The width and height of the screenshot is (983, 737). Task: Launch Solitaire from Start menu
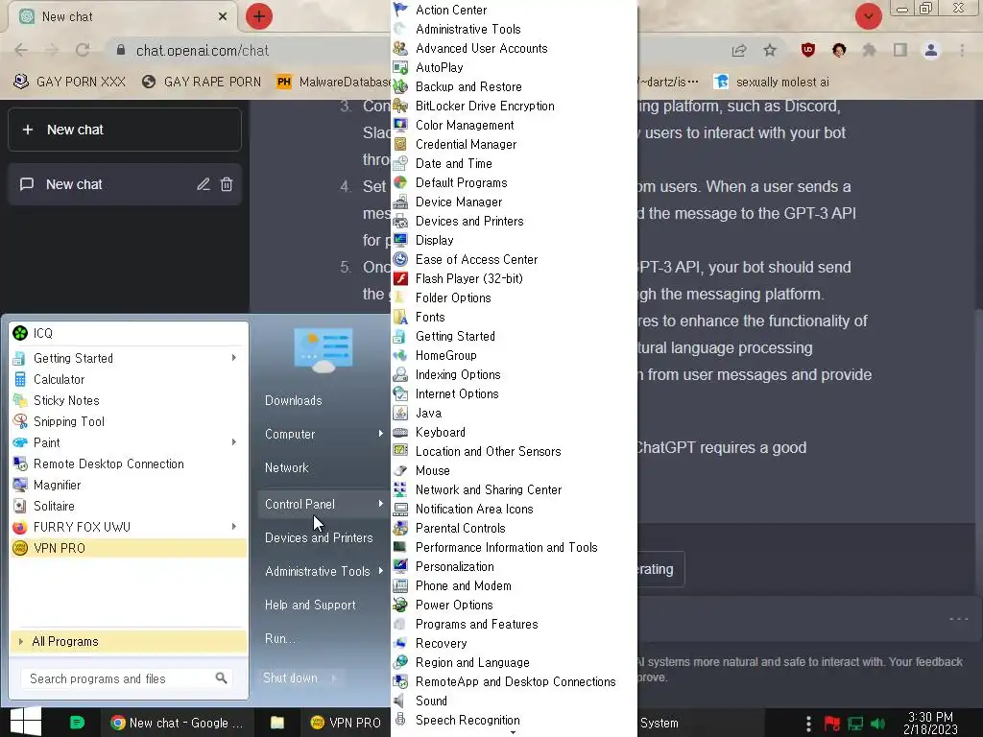tap(54, 506)
